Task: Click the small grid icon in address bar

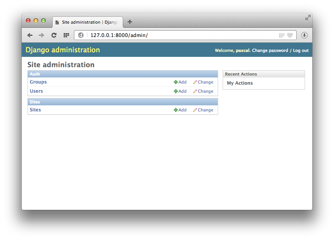Action: 282,35
